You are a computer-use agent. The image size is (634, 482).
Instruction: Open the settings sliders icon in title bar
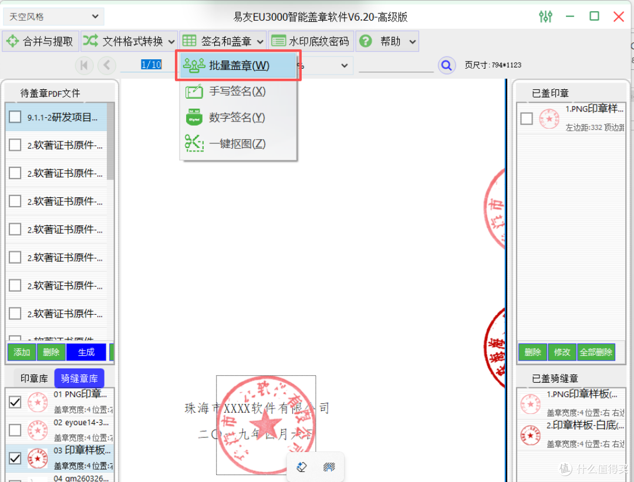point(545,16)
